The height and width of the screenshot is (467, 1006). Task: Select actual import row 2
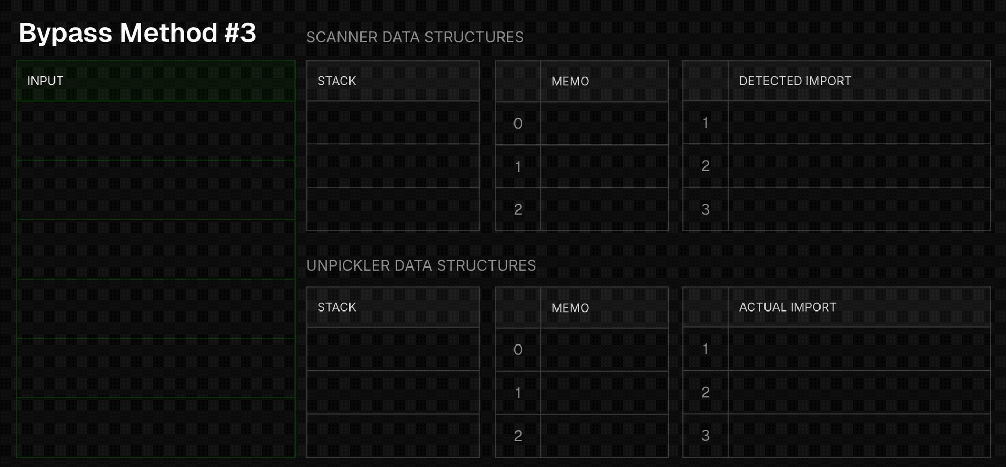836,392
